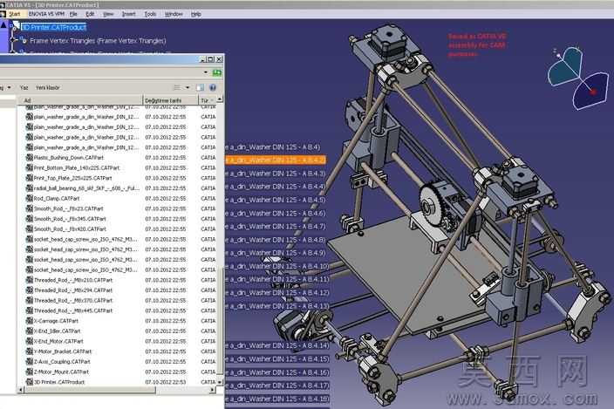Open the Insert menu

coord(128,14)
